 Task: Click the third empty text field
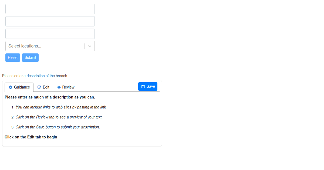tap(50, 33)
